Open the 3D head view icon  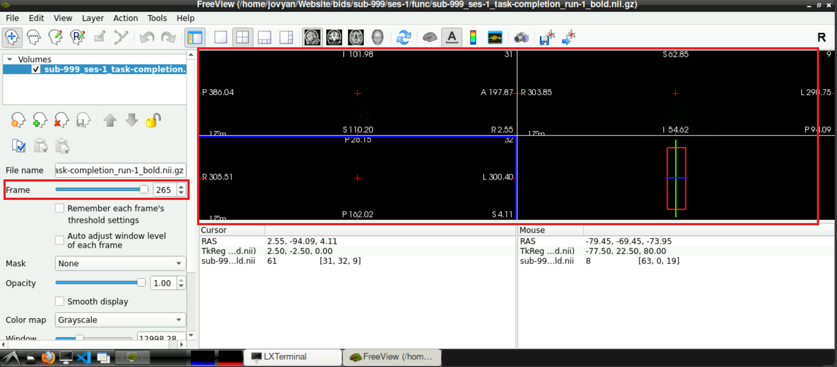[x=378, y=38]
